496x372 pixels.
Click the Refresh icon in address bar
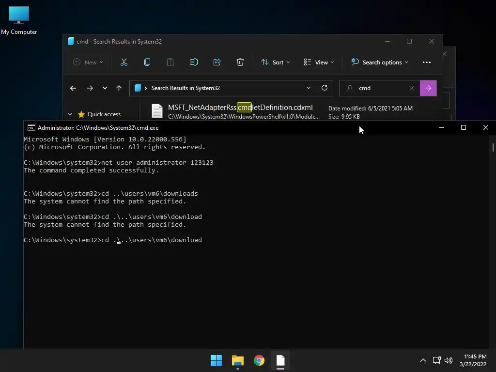(x=324, y=88)
